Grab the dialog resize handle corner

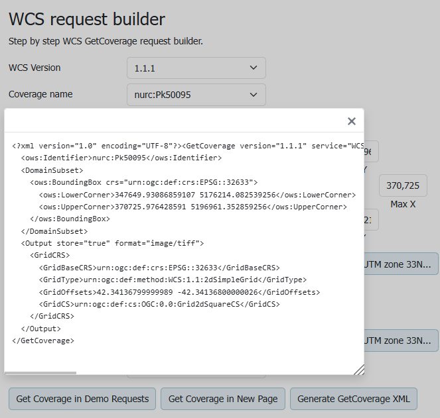coord(358,370)
